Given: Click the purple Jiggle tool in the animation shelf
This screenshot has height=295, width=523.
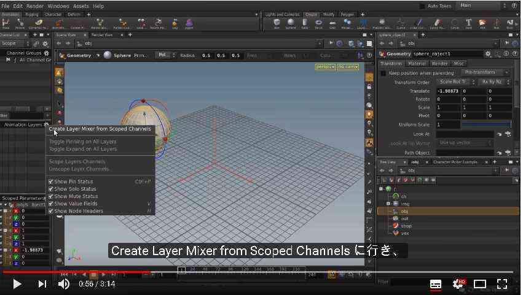Looking at the screenshot, I should click(x=189, y=23).
